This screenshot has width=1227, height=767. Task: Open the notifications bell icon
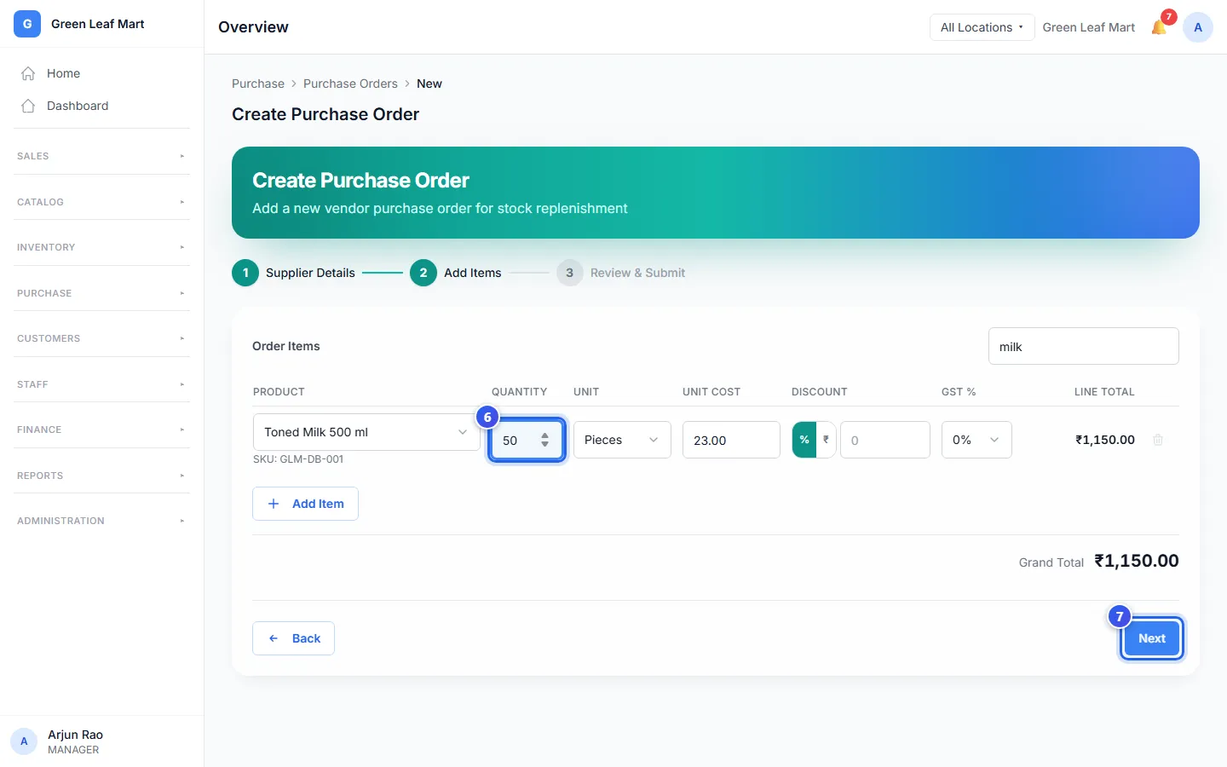(x=1159, y=27)
